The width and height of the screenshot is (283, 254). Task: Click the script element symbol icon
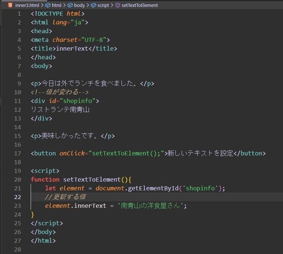(x=94, y=5)
